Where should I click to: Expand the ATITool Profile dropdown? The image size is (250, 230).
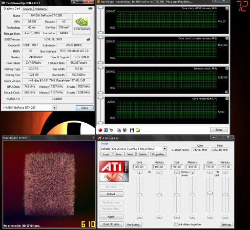pyautogui.click(x=164, y=149)
